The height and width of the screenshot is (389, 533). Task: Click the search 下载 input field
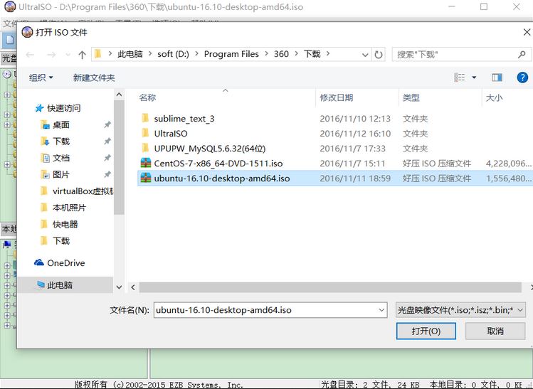(x=455, y=54)
